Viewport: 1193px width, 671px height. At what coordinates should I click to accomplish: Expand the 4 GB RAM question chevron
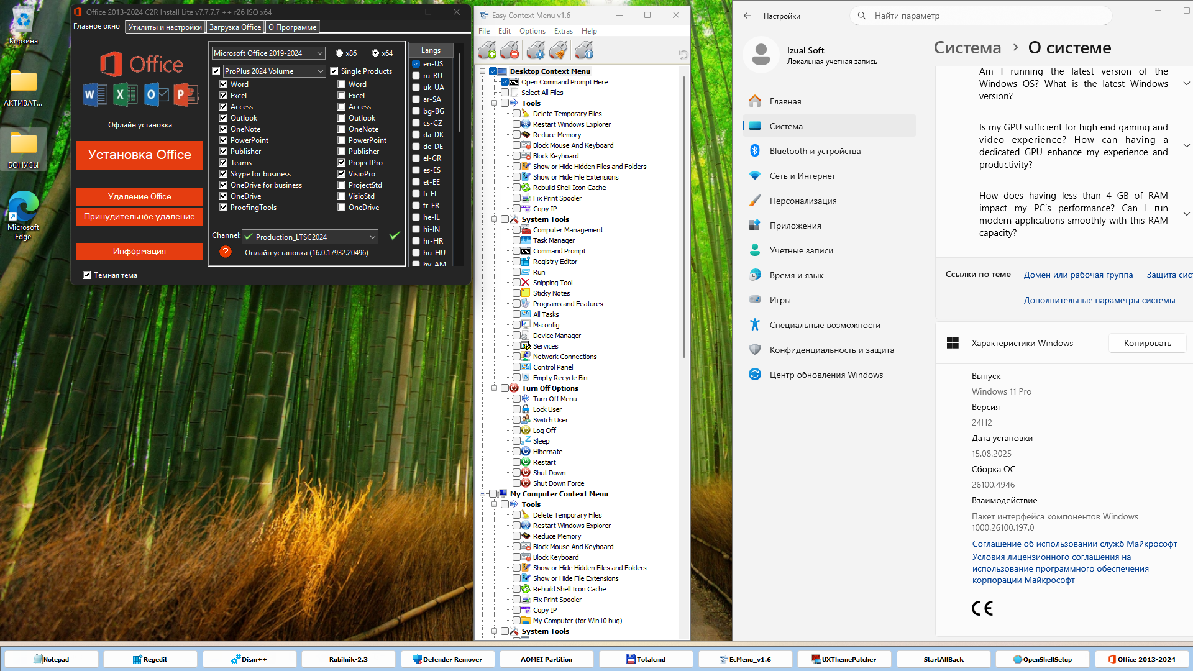(x=1186, y=214)
